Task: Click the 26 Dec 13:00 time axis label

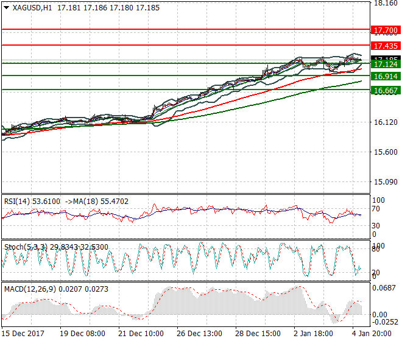Action: (x=199, y=334)
